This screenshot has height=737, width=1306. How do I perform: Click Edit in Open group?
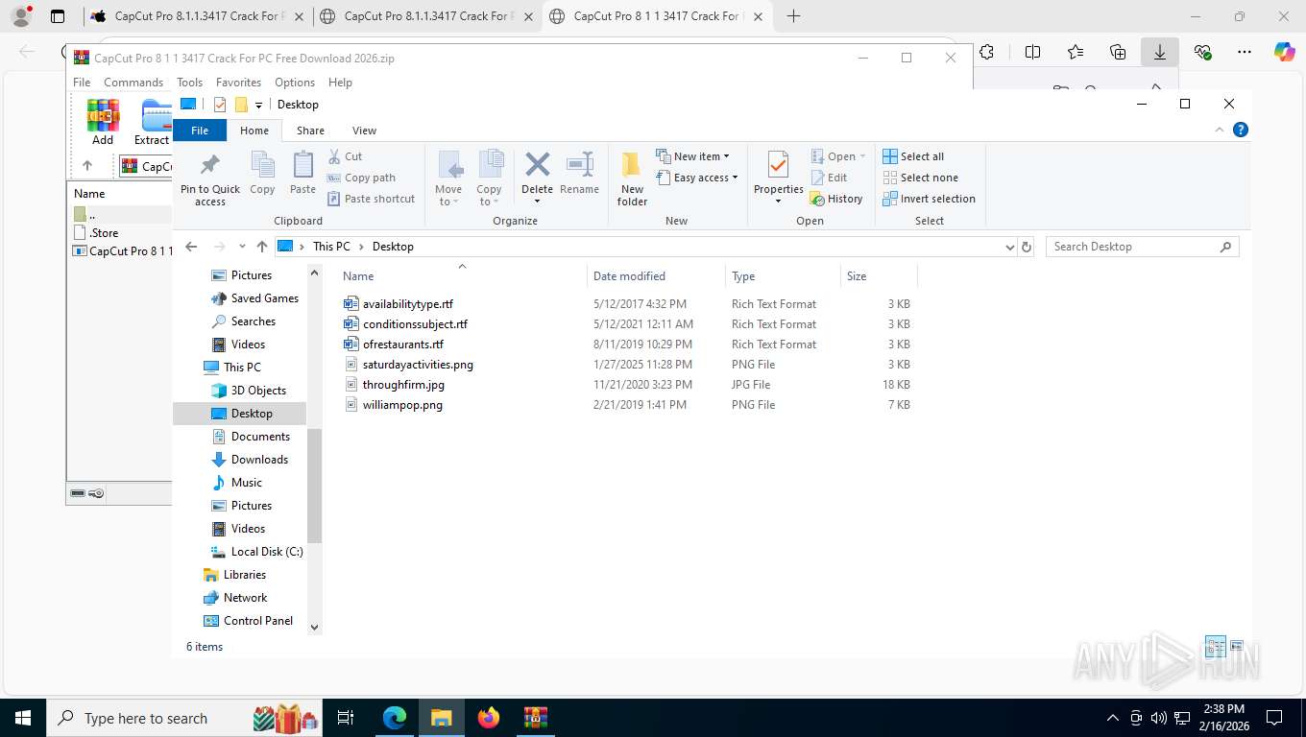[829, 178]
